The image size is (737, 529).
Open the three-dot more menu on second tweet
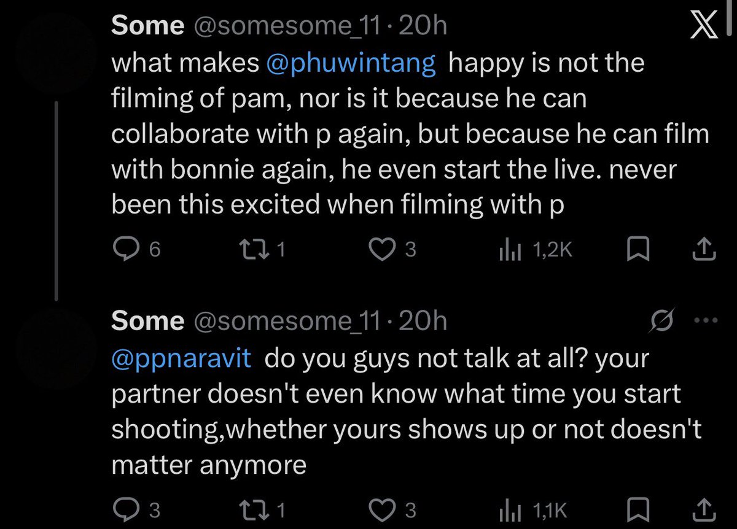tap(704, 321)
